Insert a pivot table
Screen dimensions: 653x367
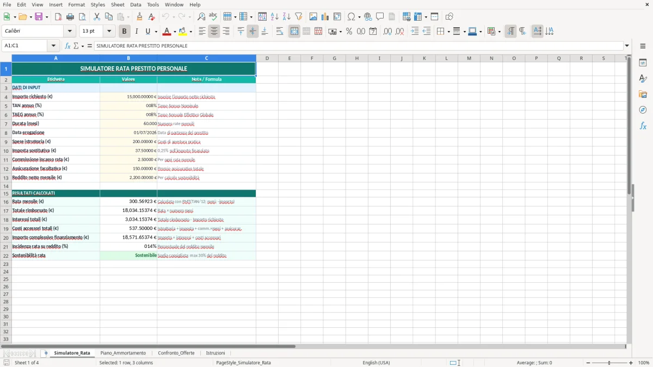click(337, 17)
